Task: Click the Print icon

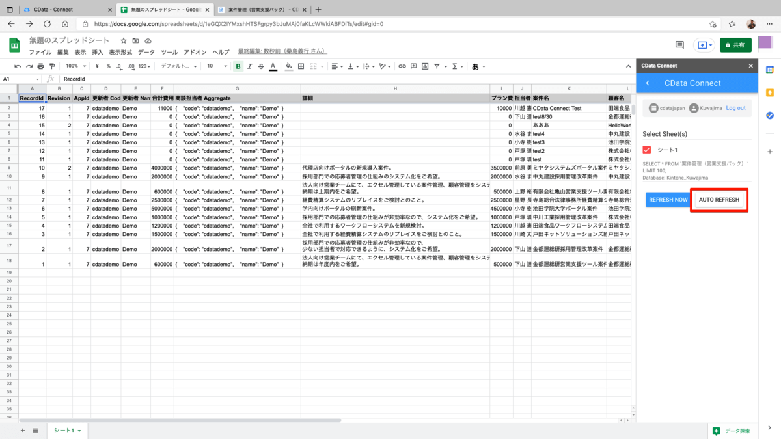Action: [x=40, y=66]
